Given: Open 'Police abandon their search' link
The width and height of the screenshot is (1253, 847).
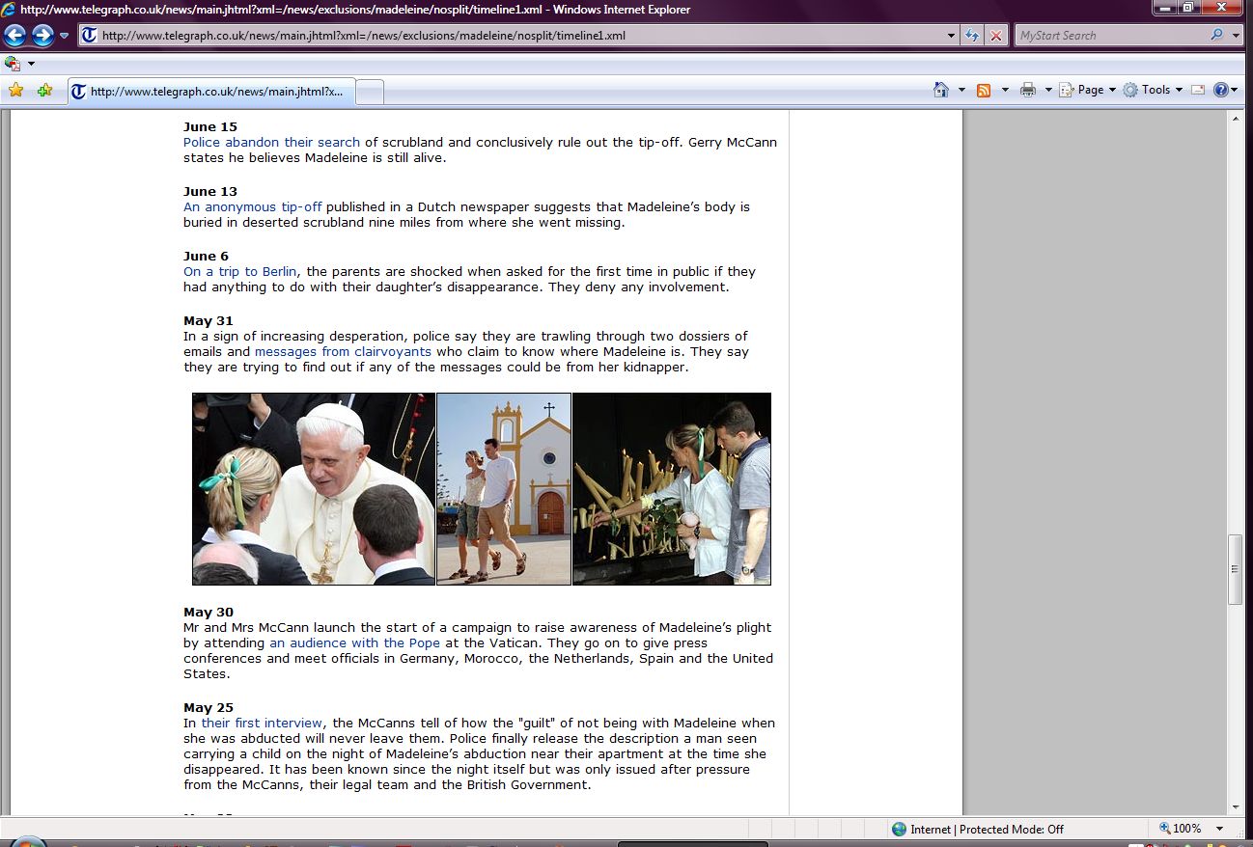Looking at the screenshot, I should tap(271, 142).
